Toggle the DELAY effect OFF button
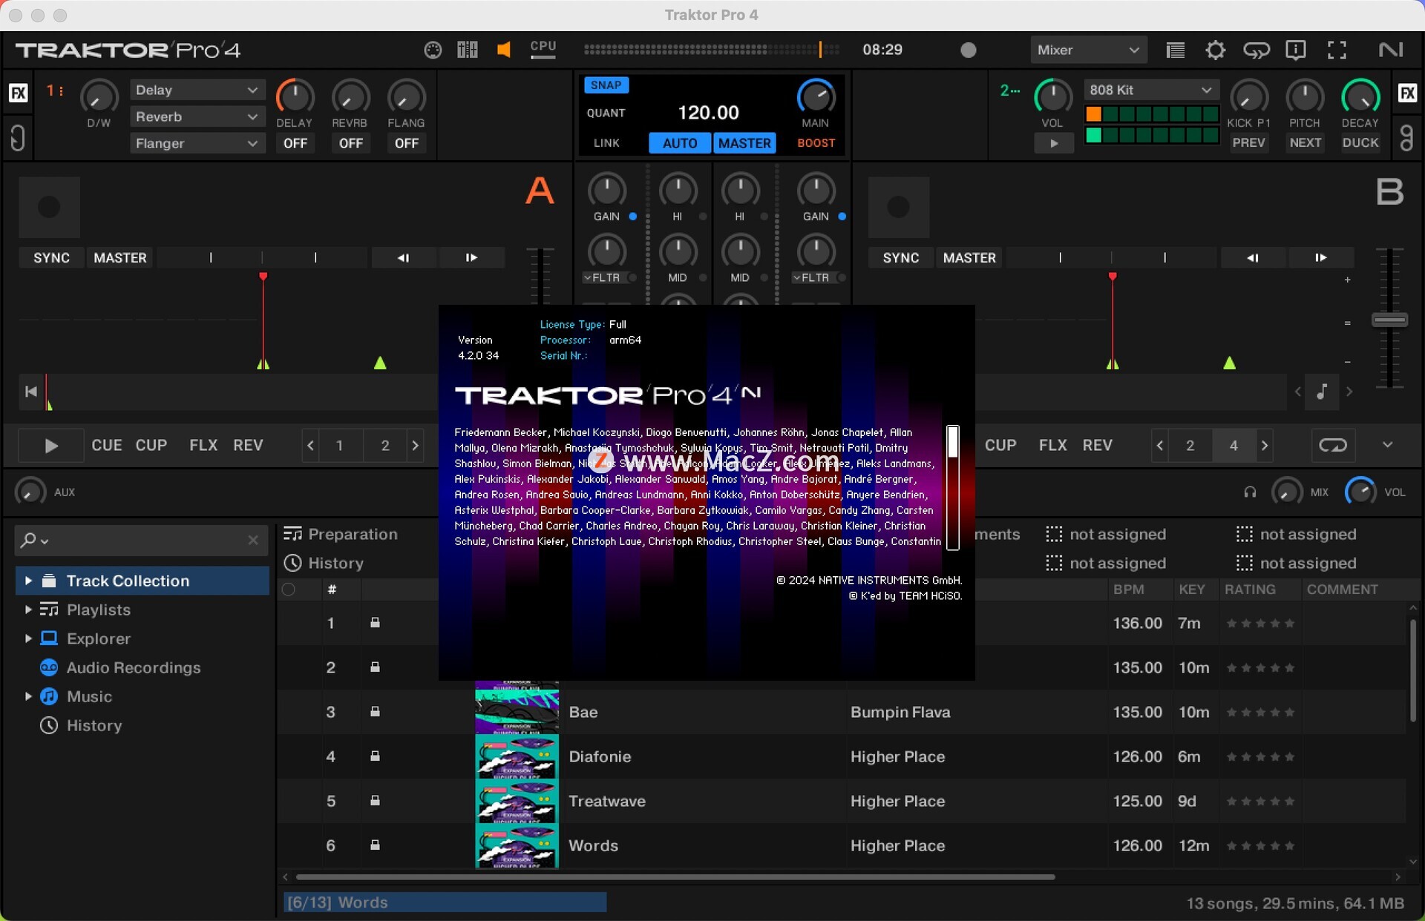 [x=295, y=143]
